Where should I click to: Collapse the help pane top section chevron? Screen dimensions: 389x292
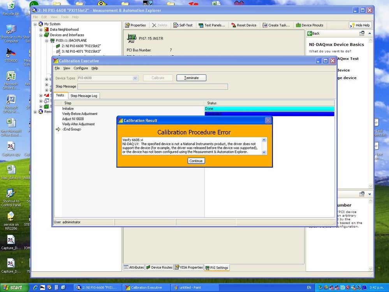(x=370, y=33)
